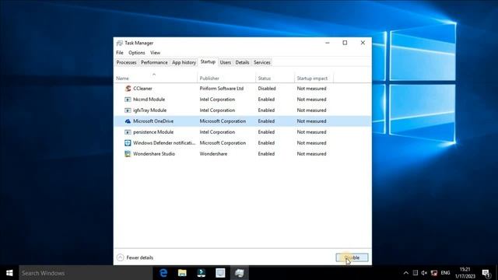
Task: Sort the list by the Name column
Action: pos(156,78)
